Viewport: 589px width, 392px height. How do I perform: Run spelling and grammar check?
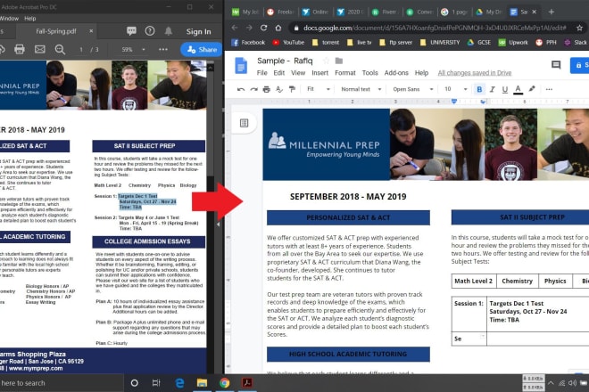click(279, 89)
